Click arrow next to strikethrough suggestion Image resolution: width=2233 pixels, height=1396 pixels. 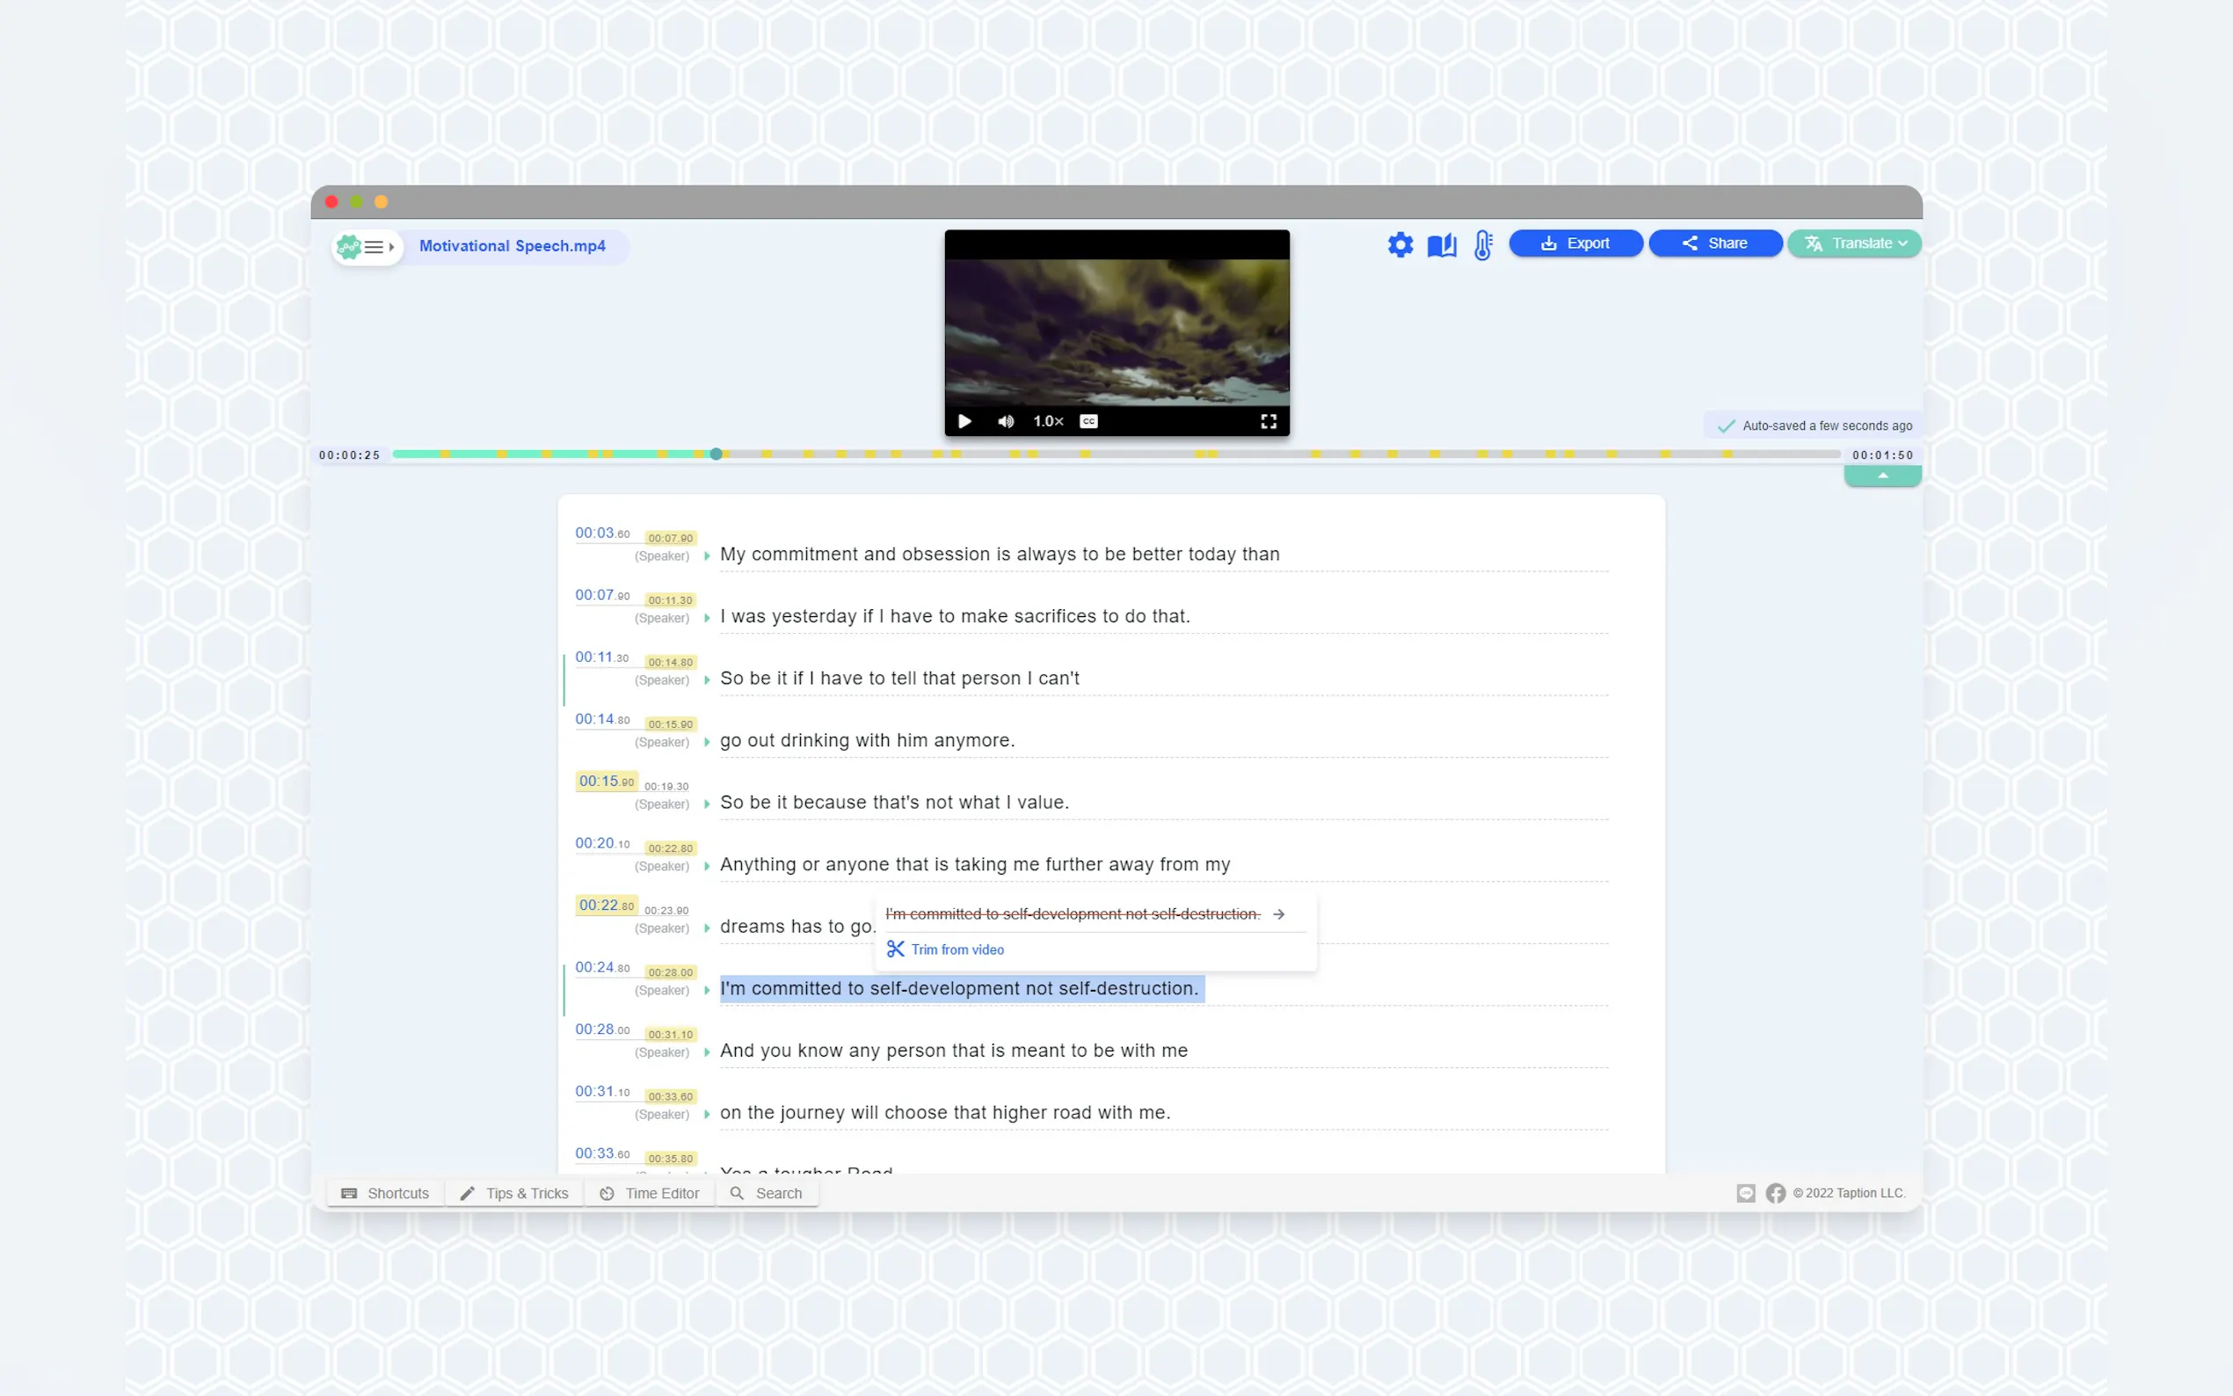1278,914
